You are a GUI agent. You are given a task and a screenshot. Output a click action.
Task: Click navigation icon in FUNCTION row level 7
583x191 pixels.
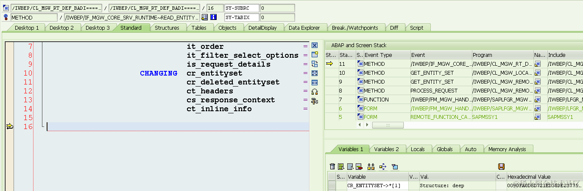538,99
